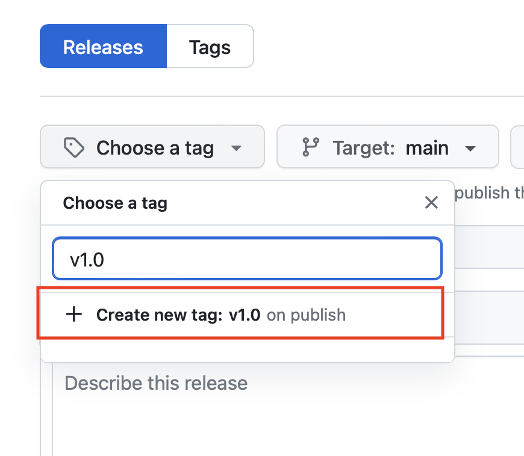Open the Target: main dropdown caret

click(x=471, y=148)
